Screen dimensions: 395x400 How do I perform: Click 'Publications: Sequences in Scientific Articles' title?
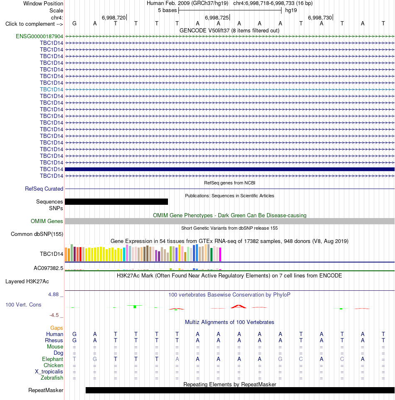pyautogui.click(x=230, y=196)
